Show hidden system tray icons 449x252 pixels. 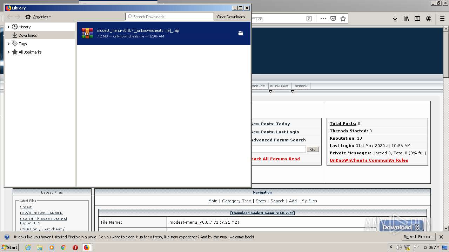pos(391,247)
